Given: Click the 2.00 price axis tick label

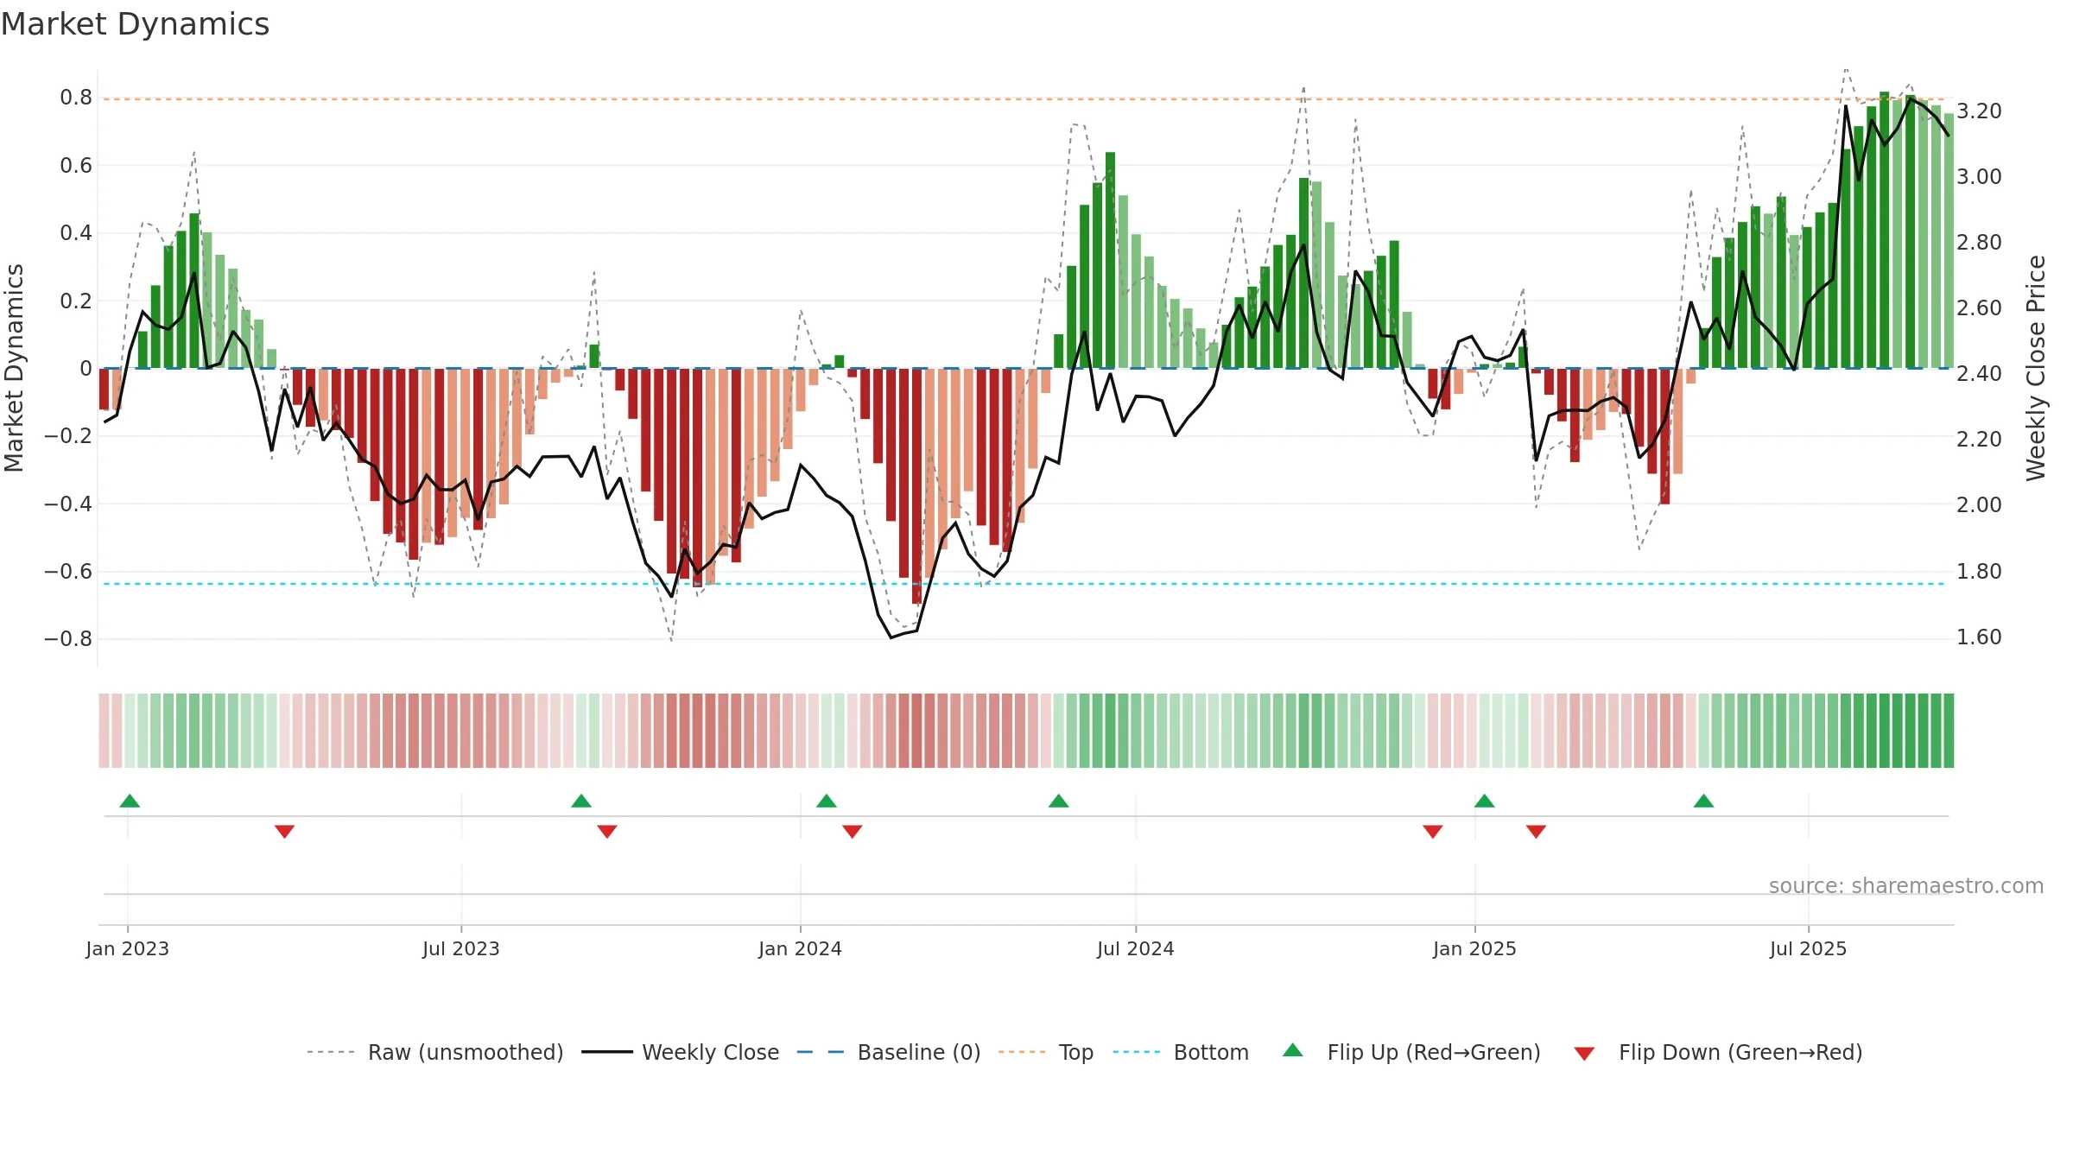Looking at the screenshot, I should pos(1979,505).
